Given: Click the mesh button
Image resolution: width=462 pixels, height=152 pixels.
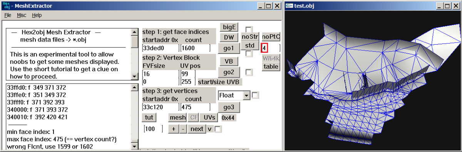Looking at the screenshot, I should [177, 117].
